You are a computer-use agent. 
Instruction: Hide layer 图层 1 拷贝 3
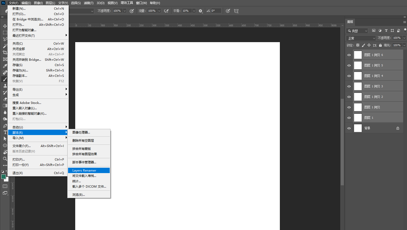pyautogui.click(x=349, y=86)
